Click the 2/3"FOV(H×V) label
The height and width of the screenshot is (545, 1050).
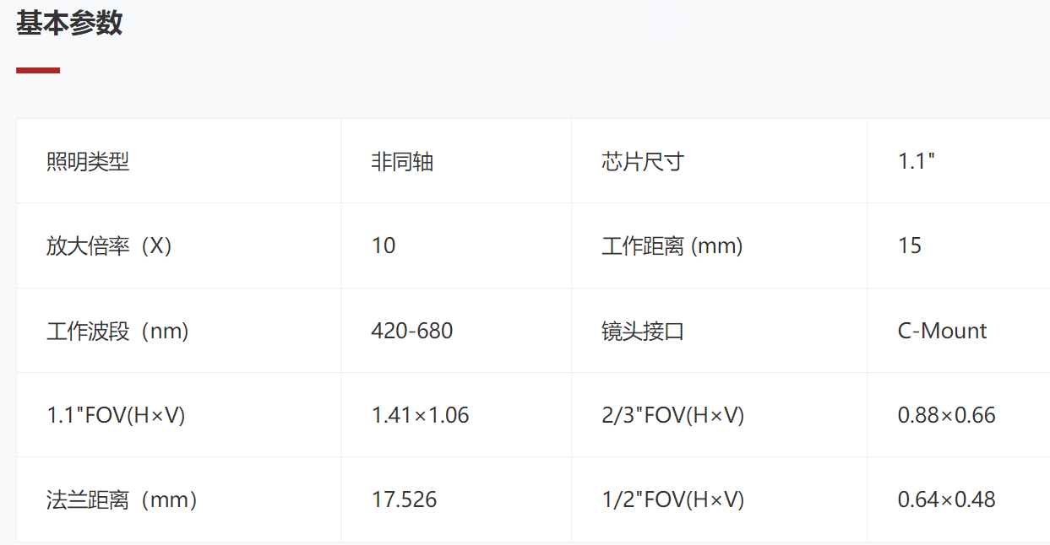(673, 415)
